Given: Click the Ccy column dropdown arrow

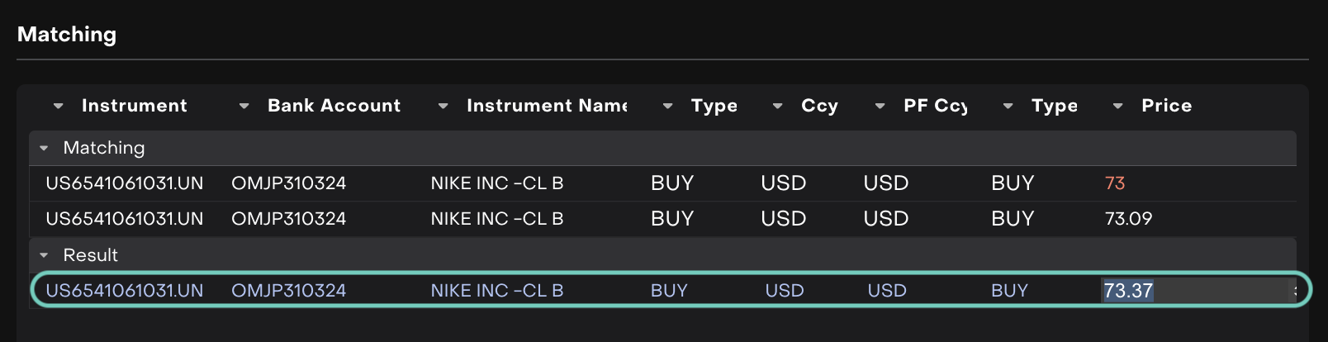Looking at the screenshot, I should click(x=777, y=107).
